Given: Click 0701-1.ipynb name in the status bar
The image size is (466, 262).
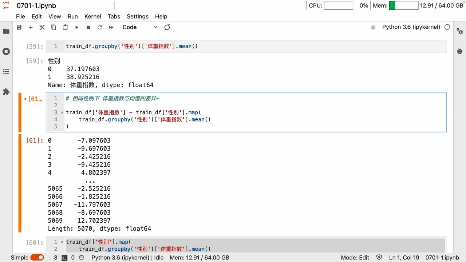Looking at the screenshot, I should click(x=442, y=258).
